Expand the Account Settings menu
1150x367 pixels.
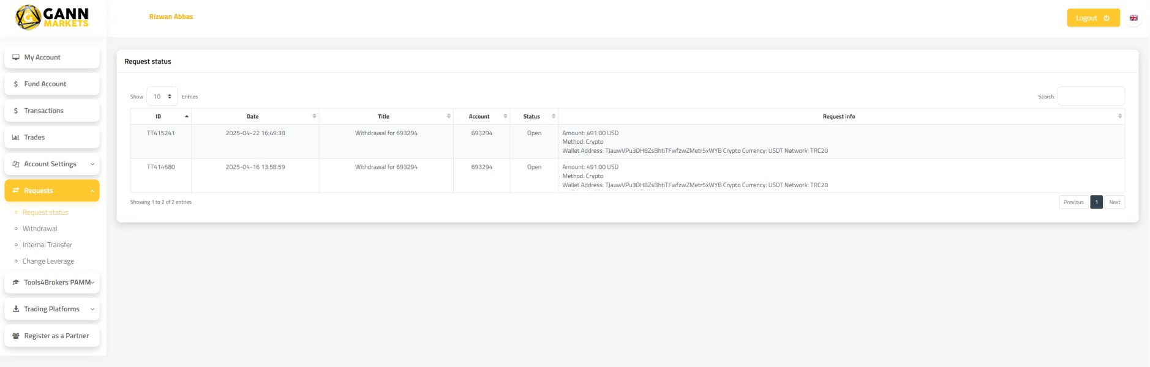[52, 164]
